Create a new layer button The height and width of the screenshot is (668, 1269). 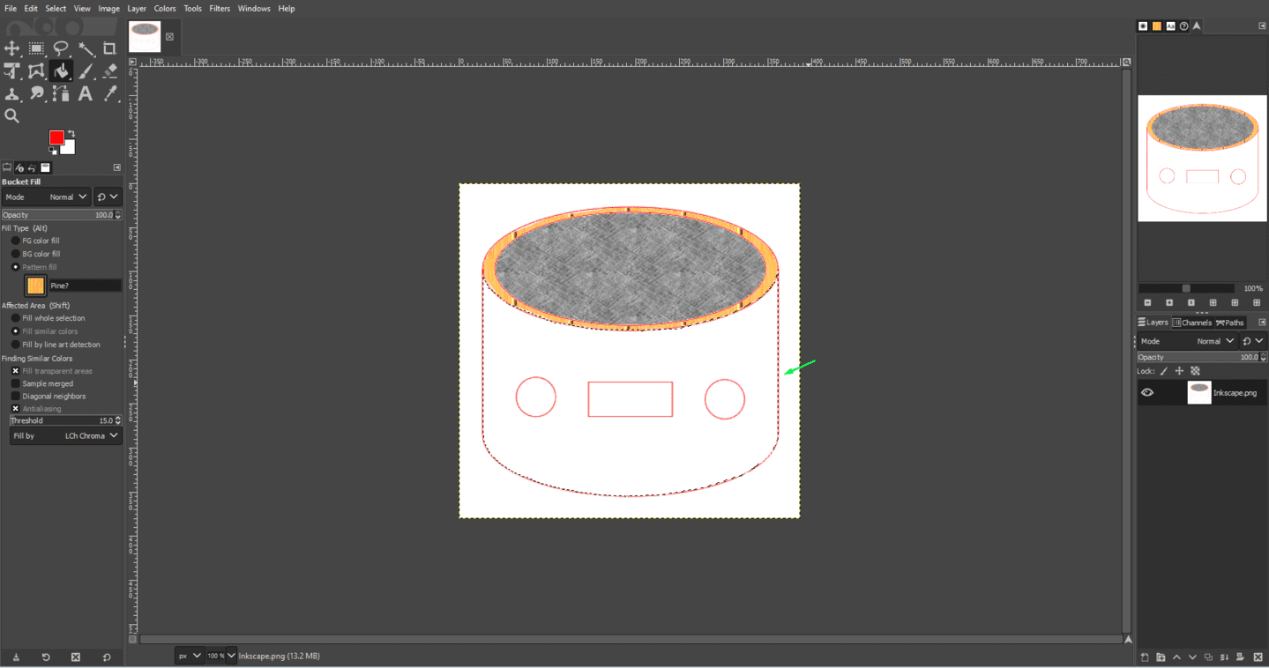pos(1145,657)
